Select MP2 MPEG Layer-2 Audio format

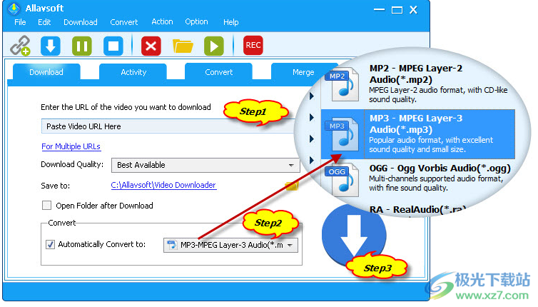[x=417, y=84]
